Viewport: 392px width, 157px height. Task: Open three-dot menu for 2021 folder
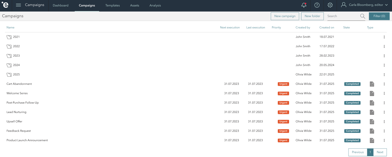coord(384,37)
